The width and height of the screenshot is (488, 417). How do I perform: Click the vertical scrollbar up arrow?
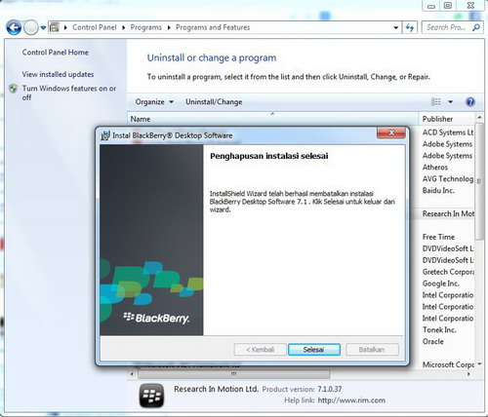click(x=479, y=117)
